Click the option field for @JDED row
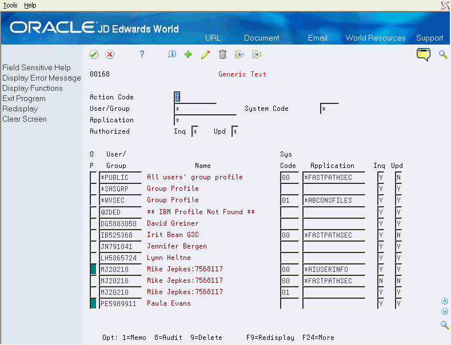Image resolution: width=451 pixels, height=345 pixels. point(93,212)
